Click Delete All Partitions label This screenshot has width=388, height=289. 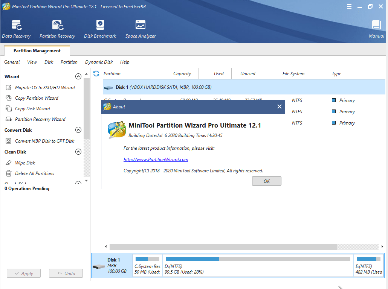pos(35,173)
